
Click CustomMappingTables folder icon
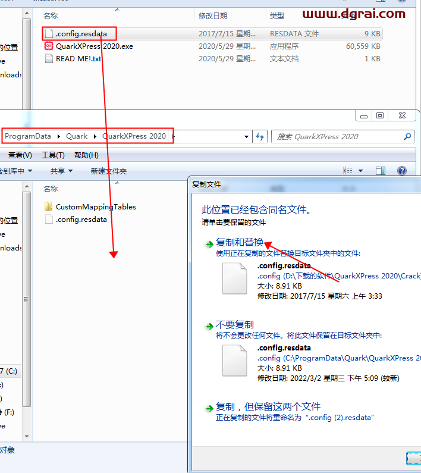[x=48, y=206]
